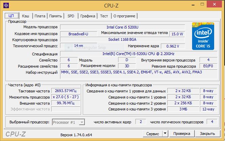Click 8-way value in L2 cache row
This screenshot has width=225, height=141.
[x=208, y=103]
